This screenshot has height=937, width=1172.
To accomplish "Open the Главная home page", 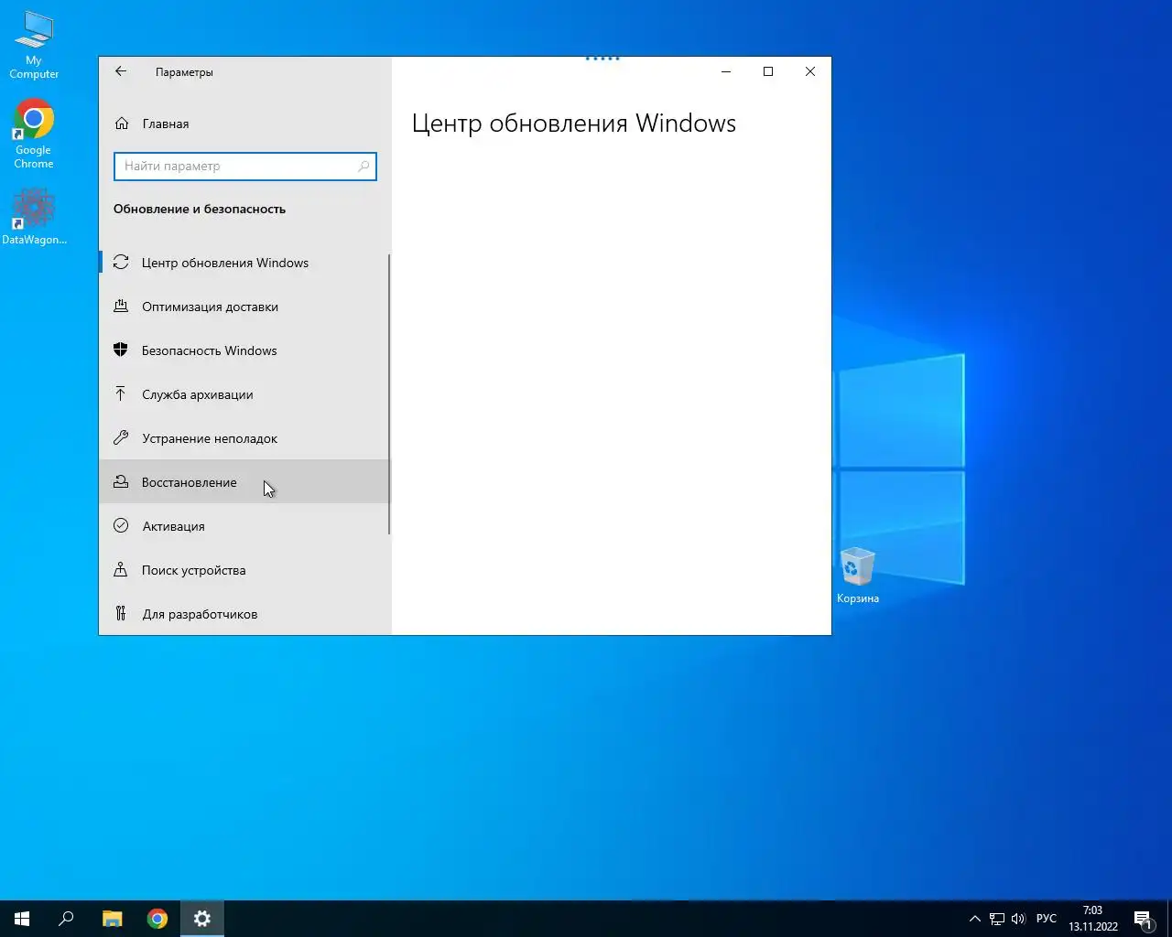I will tap(244, 124).
